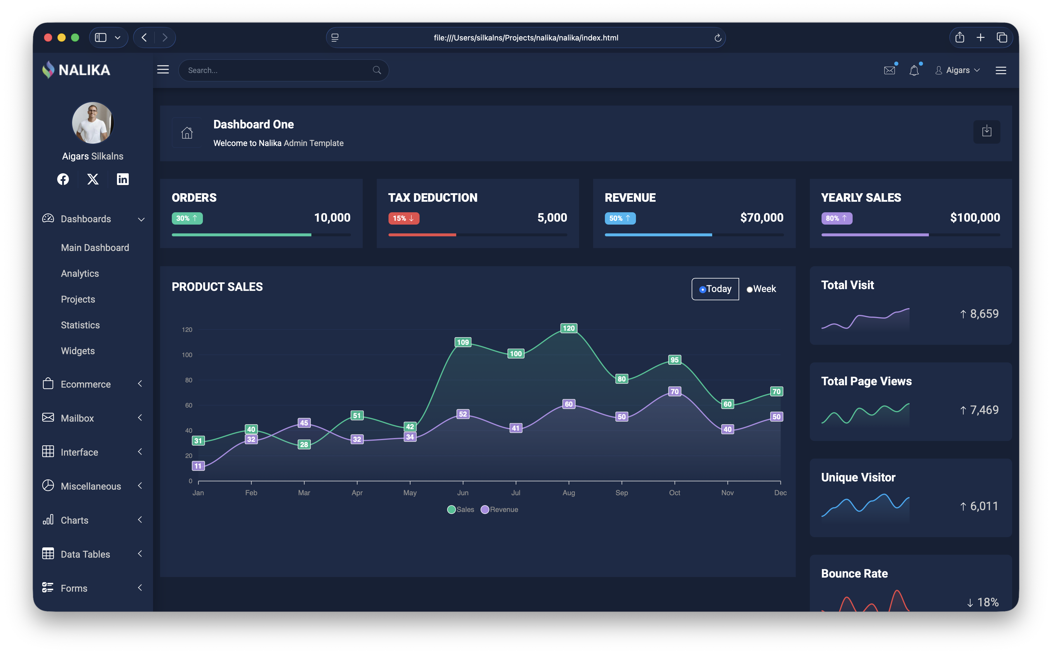Screen dimensions: 1052x655
Task: Click the Facebook icon under profile
Action: pos(63,179)
